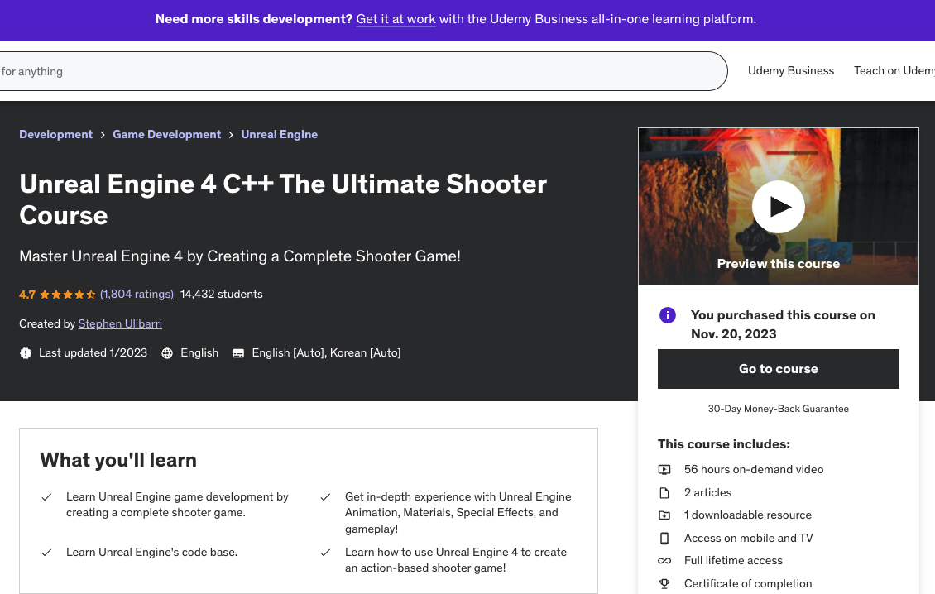Click the Full lifetime access text
Viewport: 935px width, 594px height.
[x=733, y=561]
